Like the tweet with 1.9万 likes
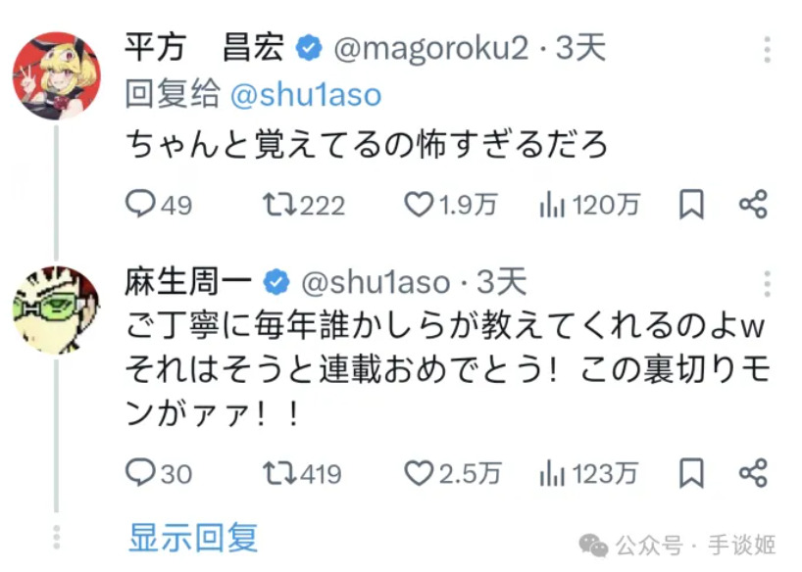Screen dimensions: 802x572 [x=420, y=204]
